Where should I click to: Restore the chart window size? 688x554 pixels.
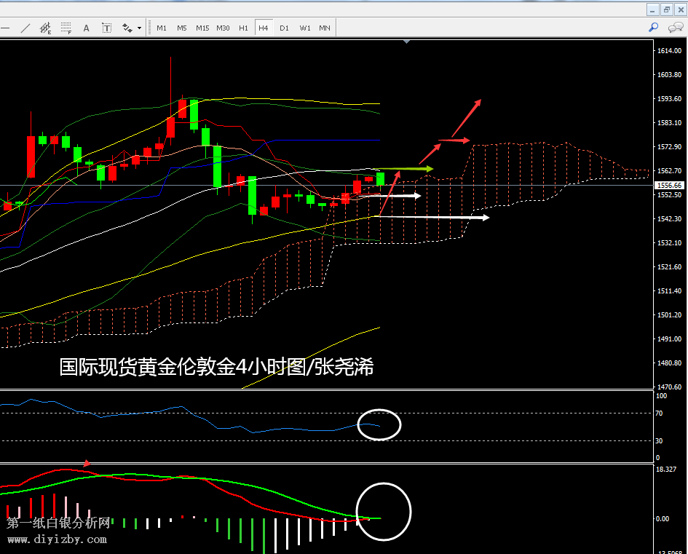666,9
